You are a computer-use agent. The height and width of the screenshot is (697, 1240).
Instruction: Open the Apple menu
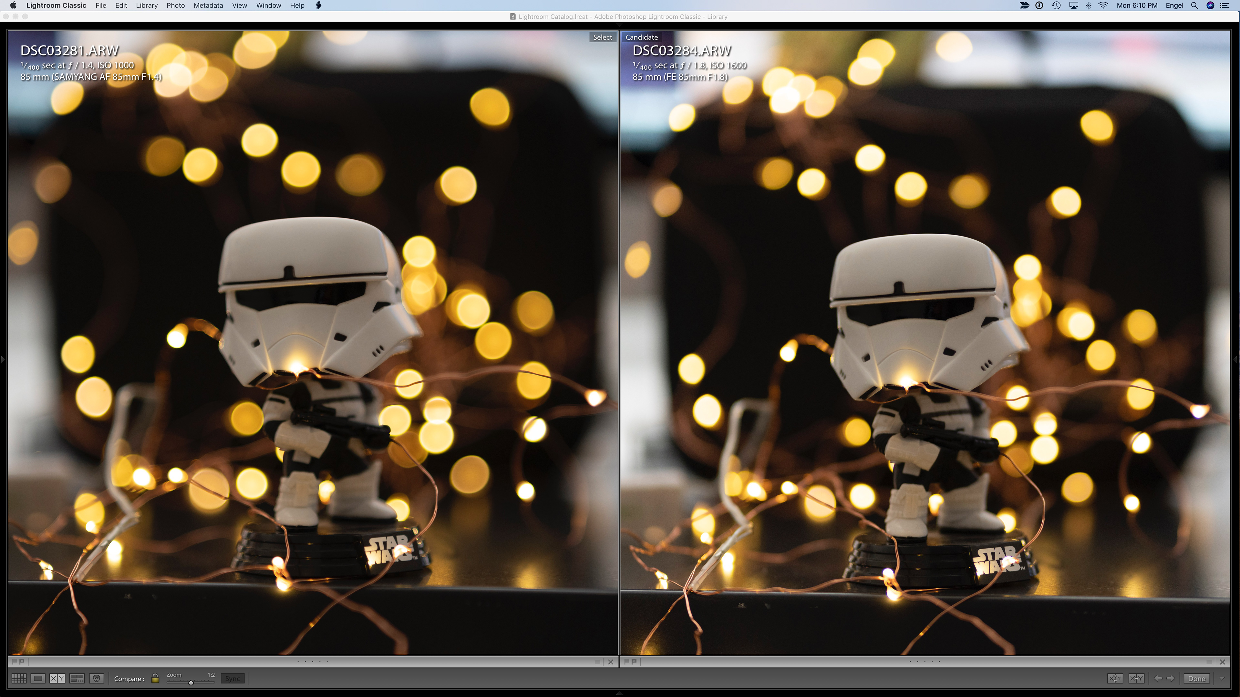13,5
